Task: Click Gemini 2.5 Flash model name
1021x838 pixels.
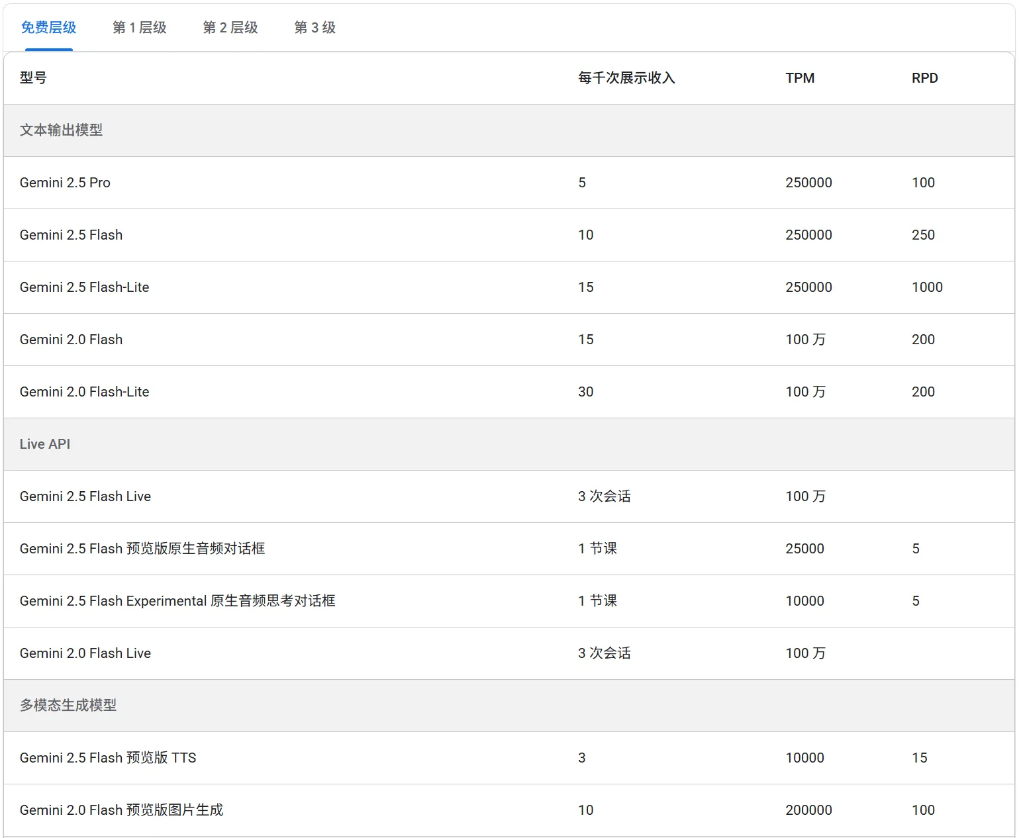Action: (71, 235)
